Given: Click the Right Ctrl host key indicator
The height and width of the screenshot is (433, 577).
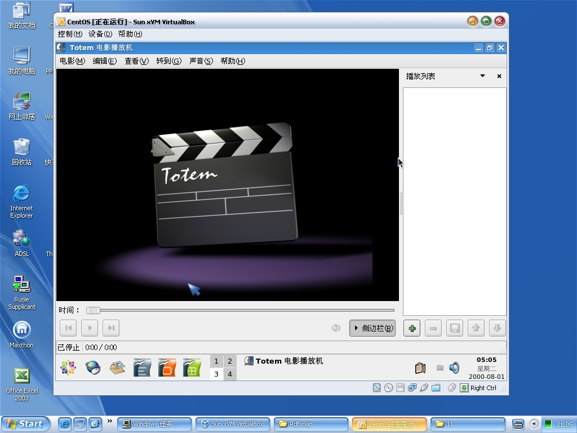Looking at the screenshot, I should 478,388.
